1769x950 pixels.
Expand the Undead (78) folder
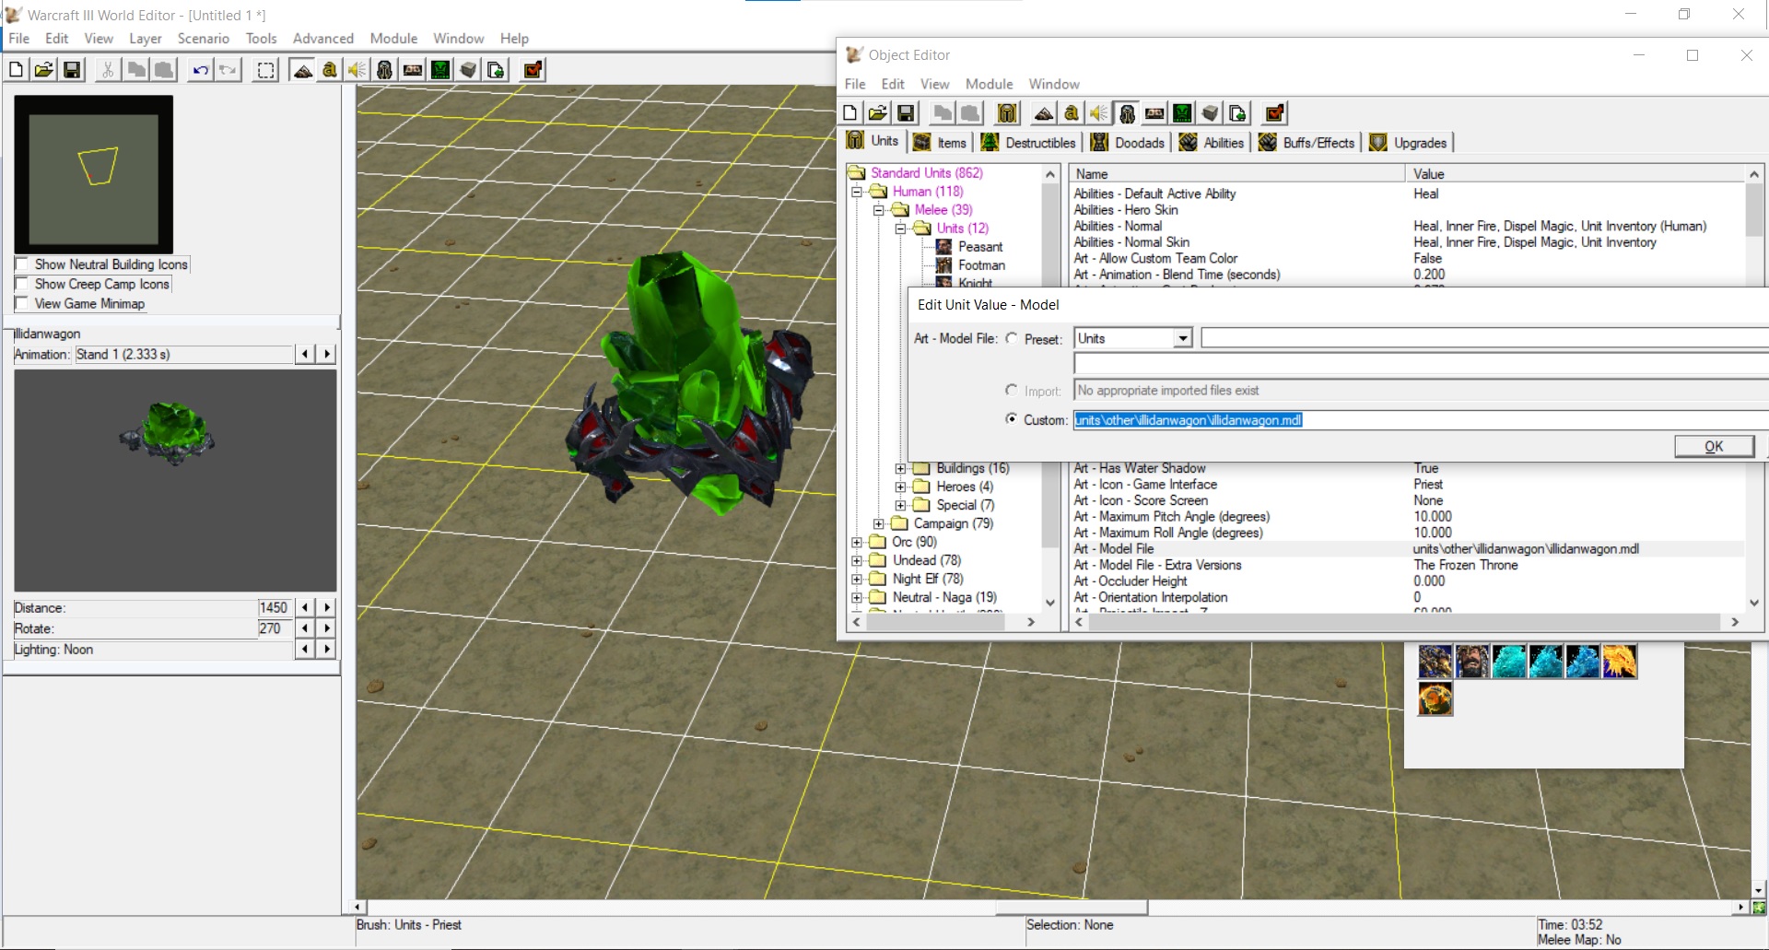(x=857, y=560)
